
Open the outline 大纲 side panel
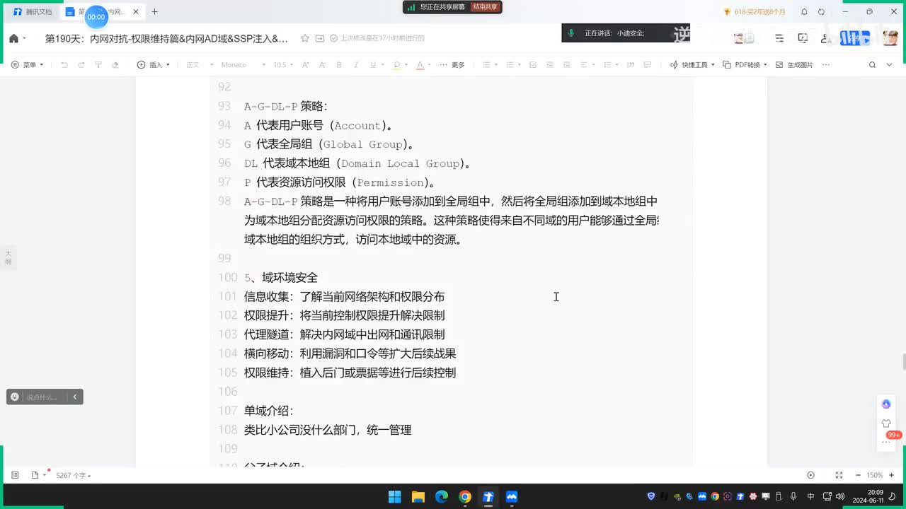[x=8, y=257]
